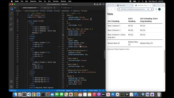Click the #dee2e6 border-color swatch in styles.css
Screen dimensions: 174x98
80,47
